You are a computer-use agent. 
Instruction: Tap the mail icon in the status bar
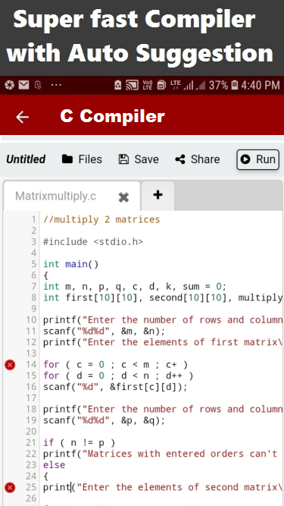[x=23, y=85]
